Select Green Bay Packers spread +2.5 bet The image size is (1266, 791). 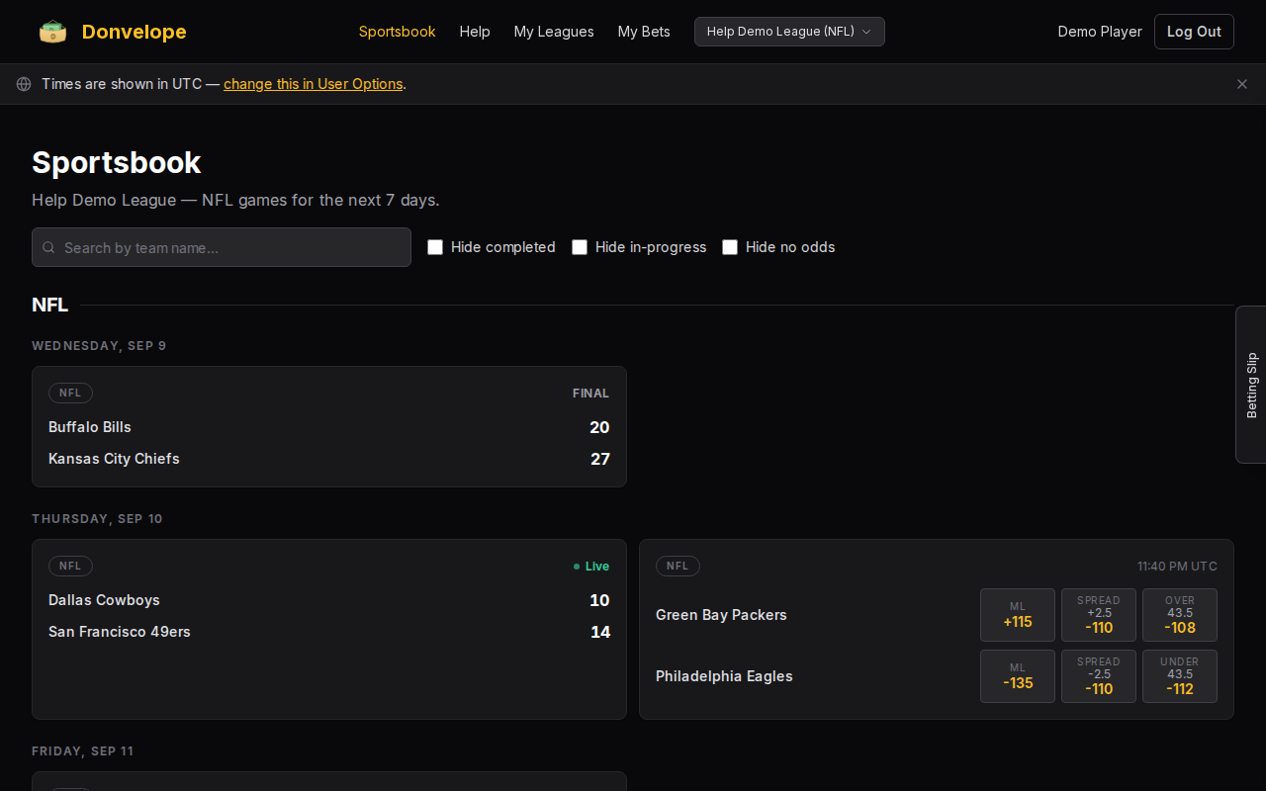pos(1099,615)
